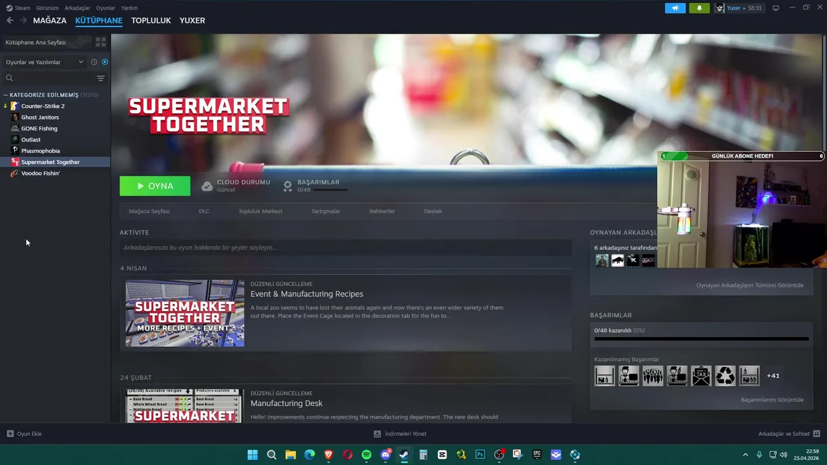Switch library to grid collections view icon
827x465 pixels.
pos(101,42)
